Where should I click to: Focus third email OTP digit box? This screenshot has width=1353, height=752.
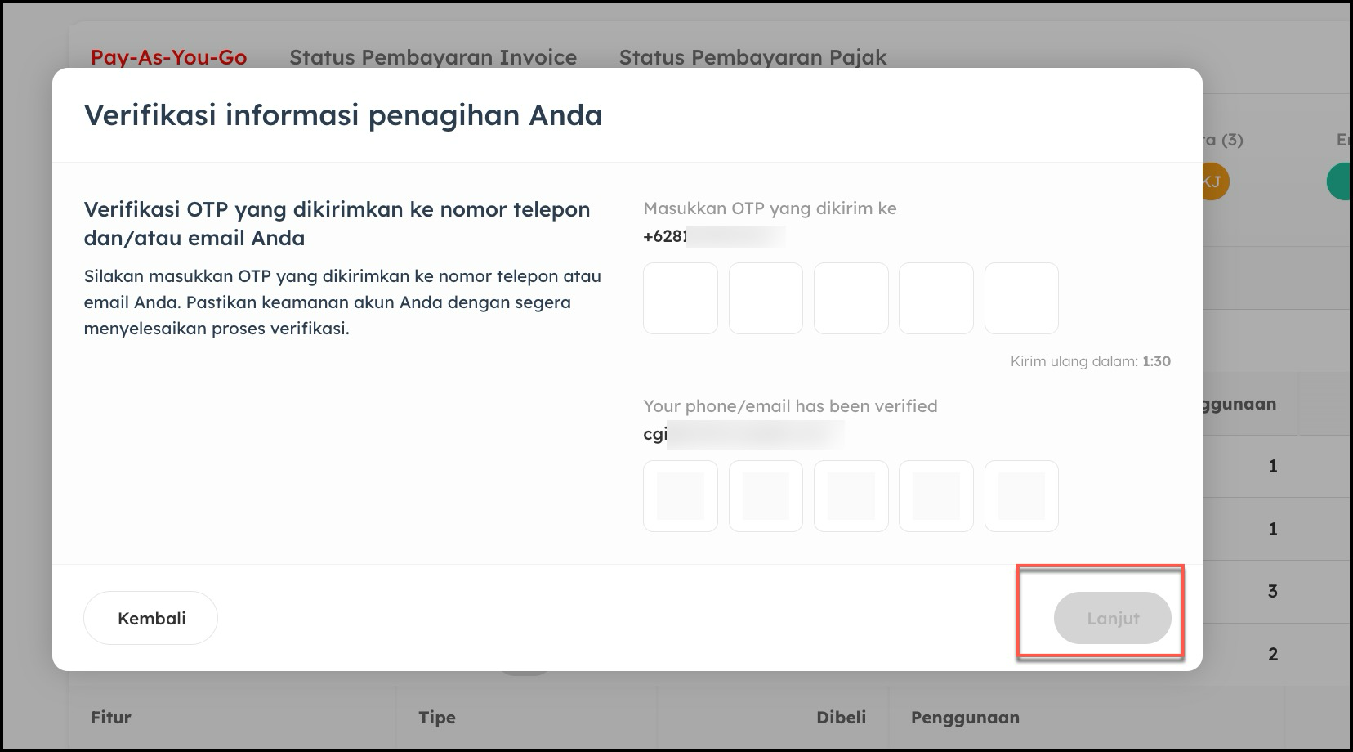851,496
